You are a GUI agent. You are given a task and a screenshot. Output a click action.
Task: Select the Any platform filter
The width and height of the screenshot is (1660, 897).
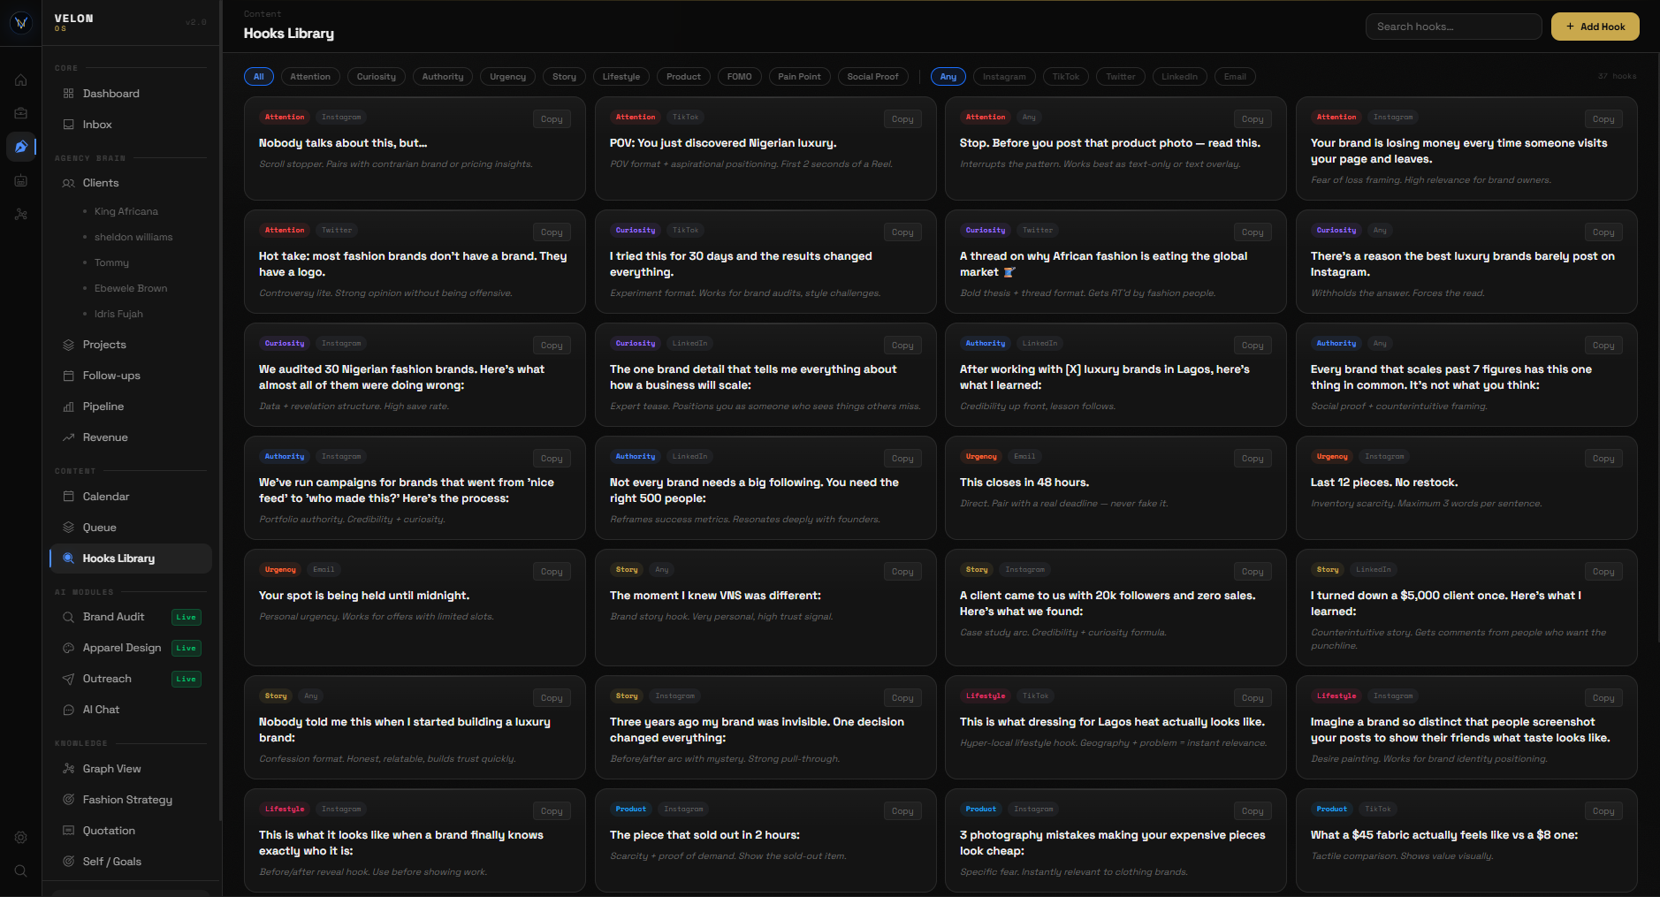pyautogui.click(x=948, y=77)
